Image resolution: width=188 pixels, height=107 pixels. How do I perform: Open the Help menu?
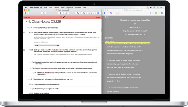(85, 8)
